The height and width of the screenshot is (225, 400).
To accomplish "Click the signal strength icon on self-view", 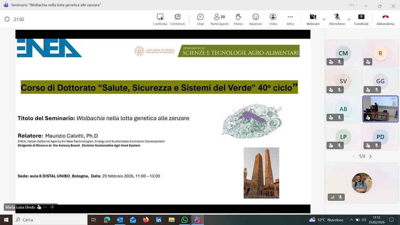I will [332, 197].
